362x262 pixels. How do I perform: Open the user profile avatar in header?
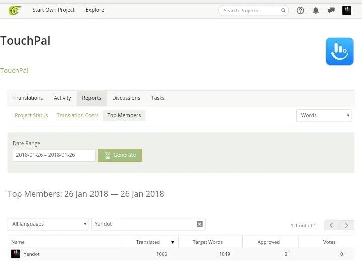(346, 10)
